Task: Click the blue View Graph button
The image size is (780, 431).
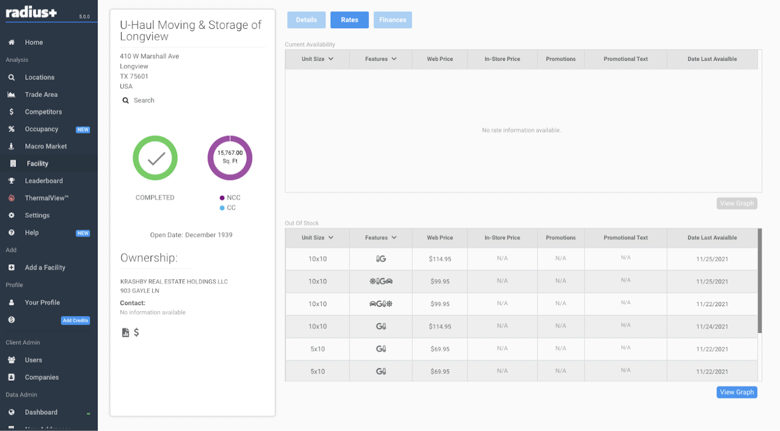Action: [737, 392]
